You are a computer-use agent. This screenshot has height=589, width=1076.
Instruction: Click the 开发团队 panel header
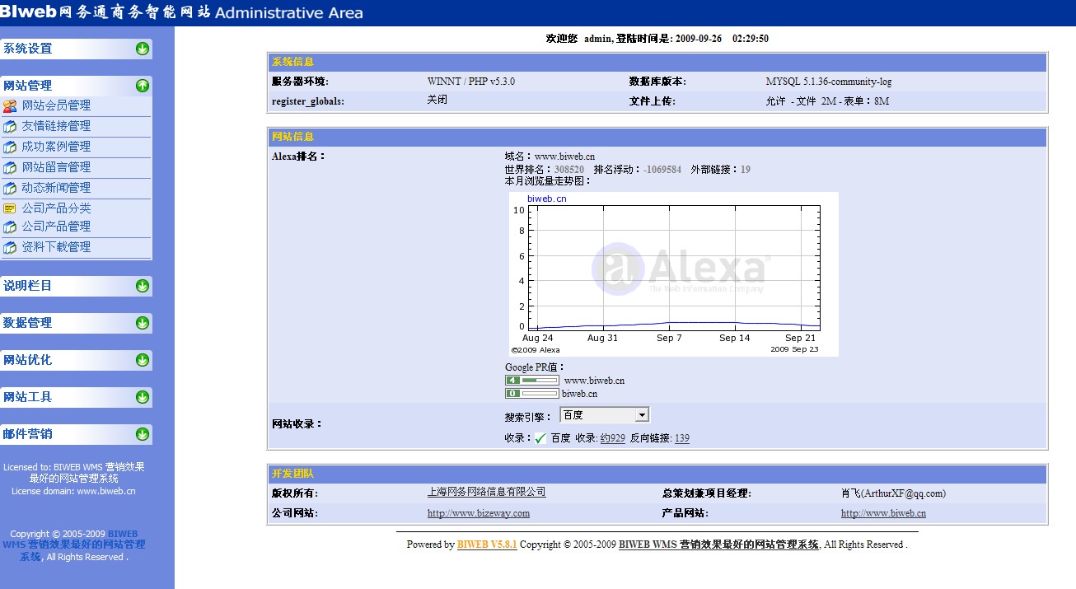tap(657, 474)
